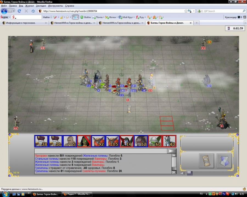Click the hourglass wait button
The width and height of the screenshot is (247, 197).
[x=206, y=161]
